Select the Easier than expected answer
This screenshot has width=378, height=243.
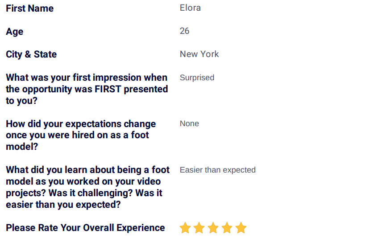218,170
